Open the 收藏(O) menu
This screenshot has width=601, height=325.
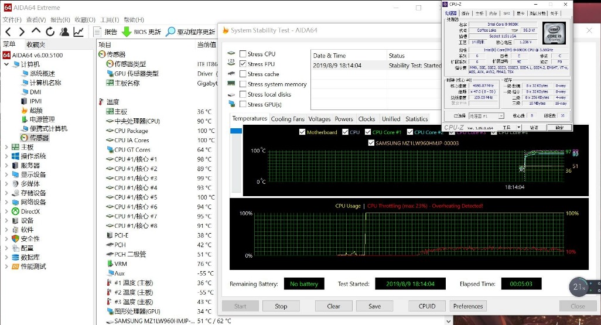click(85, 19)
